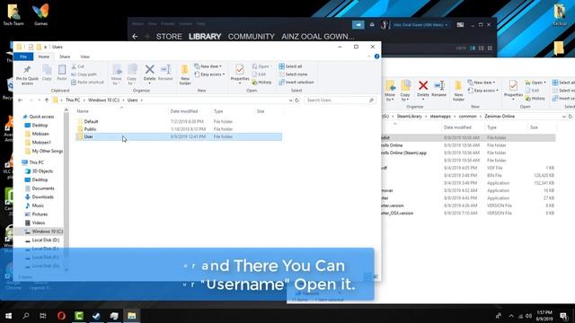The image size is (575, 323).
Task: Collapse the ribbon with the chevron
Action: coord(369,57)
